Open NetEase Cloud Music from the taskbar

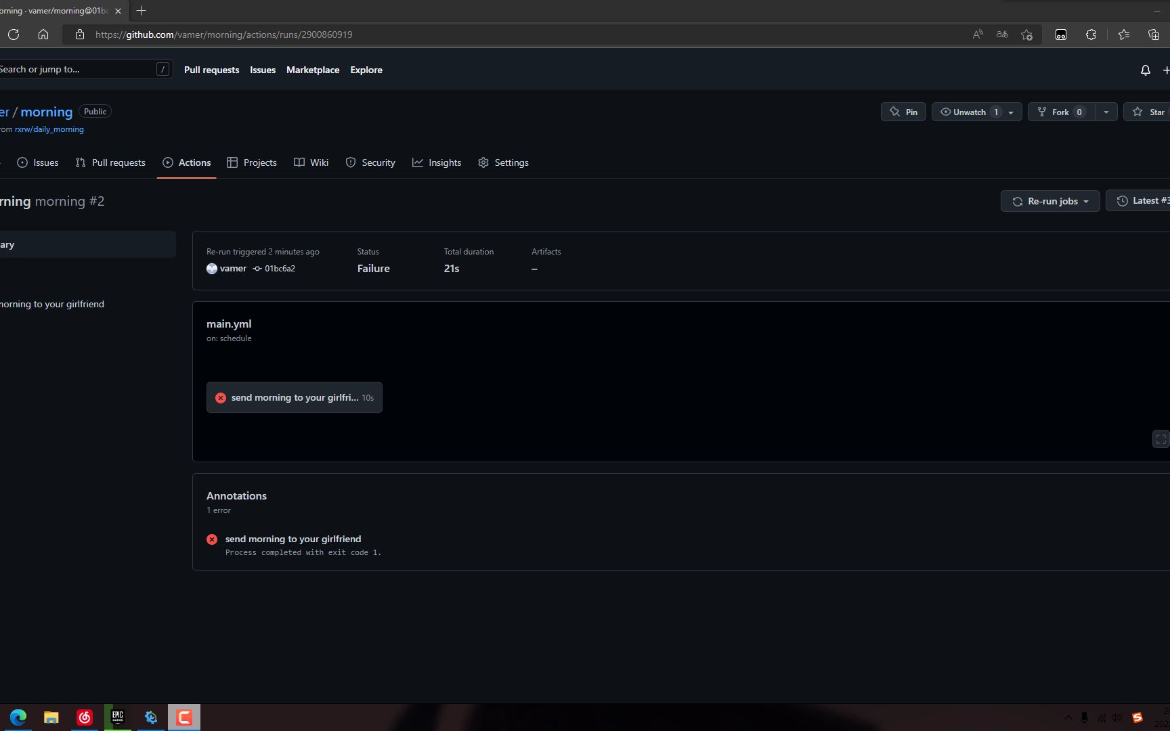(x=85, y=717)
